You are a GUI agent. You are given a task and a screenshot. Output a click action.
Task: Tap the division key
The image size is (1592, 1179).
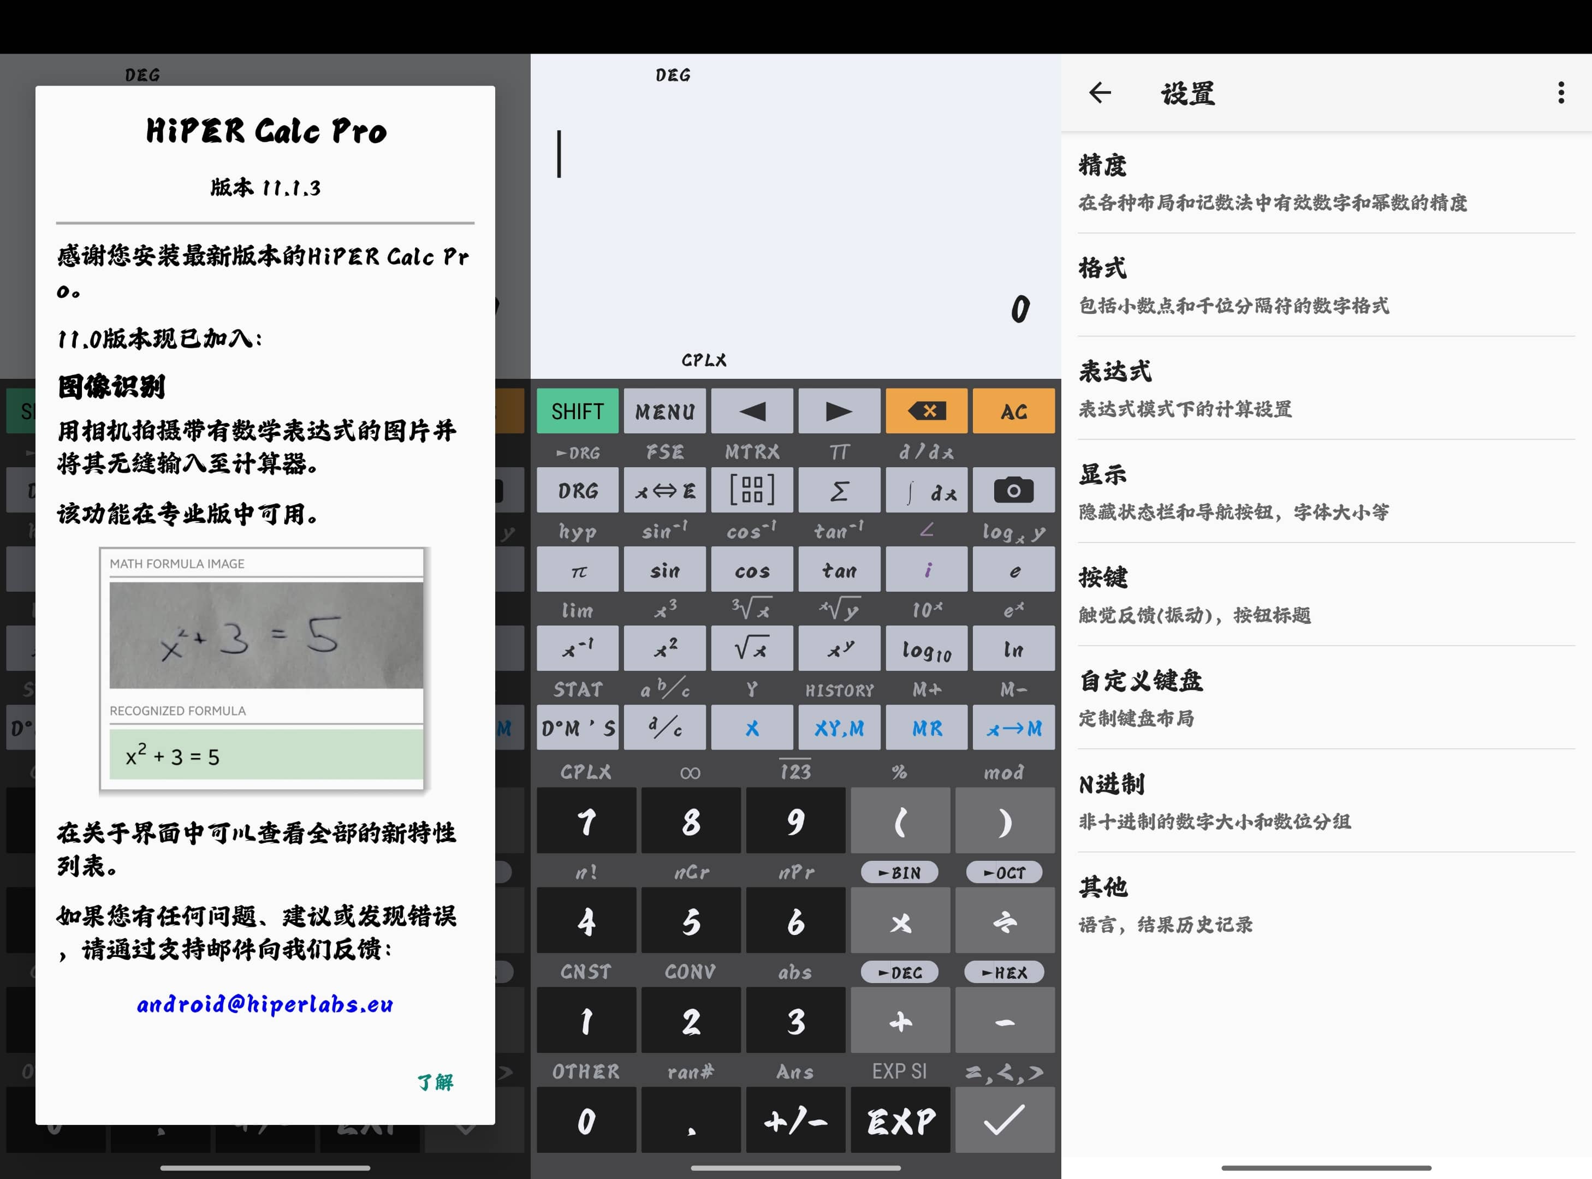tap(1005, 921)
